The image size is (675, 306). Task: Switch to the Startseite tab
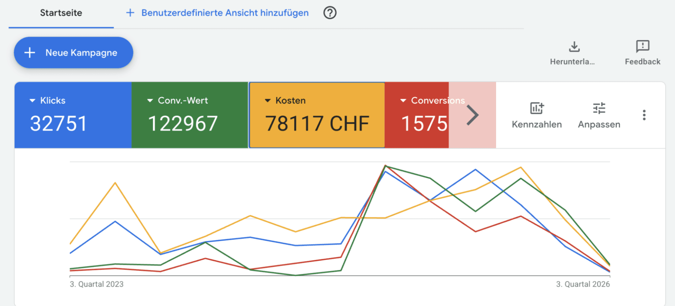61,13
